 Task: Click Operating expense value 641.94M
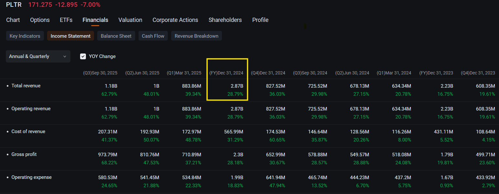click(275, 177)
